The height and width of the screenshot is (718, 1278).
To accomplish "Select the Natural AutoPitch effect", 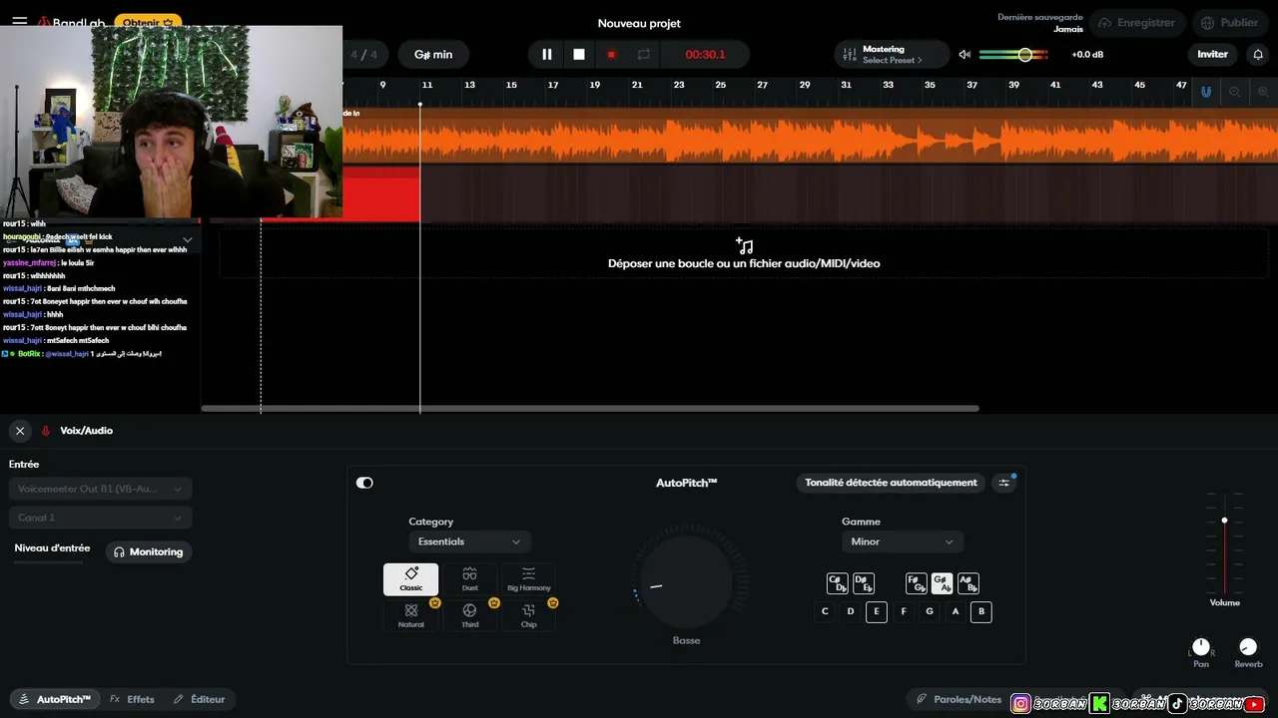I will pos(411,615).
